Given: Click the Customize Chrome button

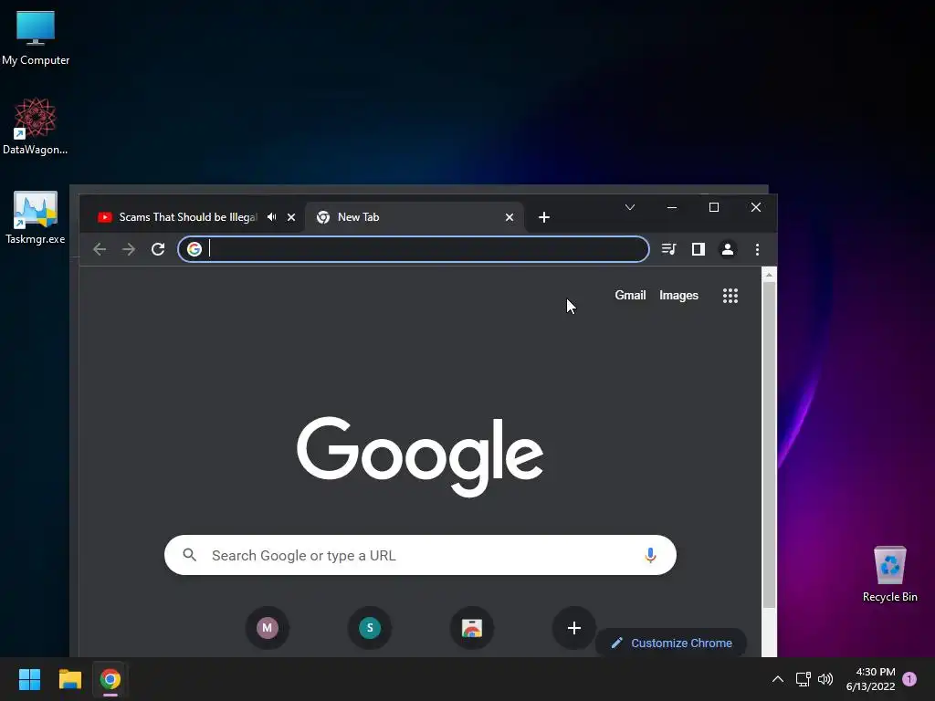Looking at the screenshot, I should pos(672,643).
